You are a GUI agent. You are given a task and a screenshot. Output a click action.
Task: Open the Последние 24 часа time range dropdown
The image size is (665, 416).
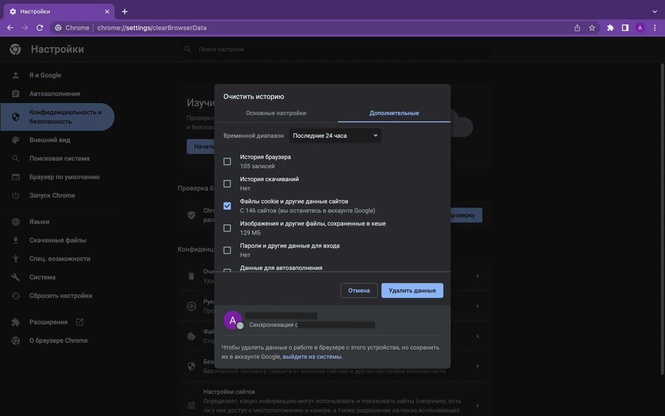(335, 136)
